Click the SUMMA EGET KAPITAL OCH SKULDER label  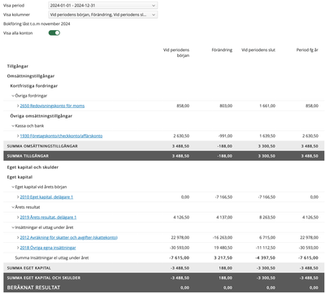point(44,278)
